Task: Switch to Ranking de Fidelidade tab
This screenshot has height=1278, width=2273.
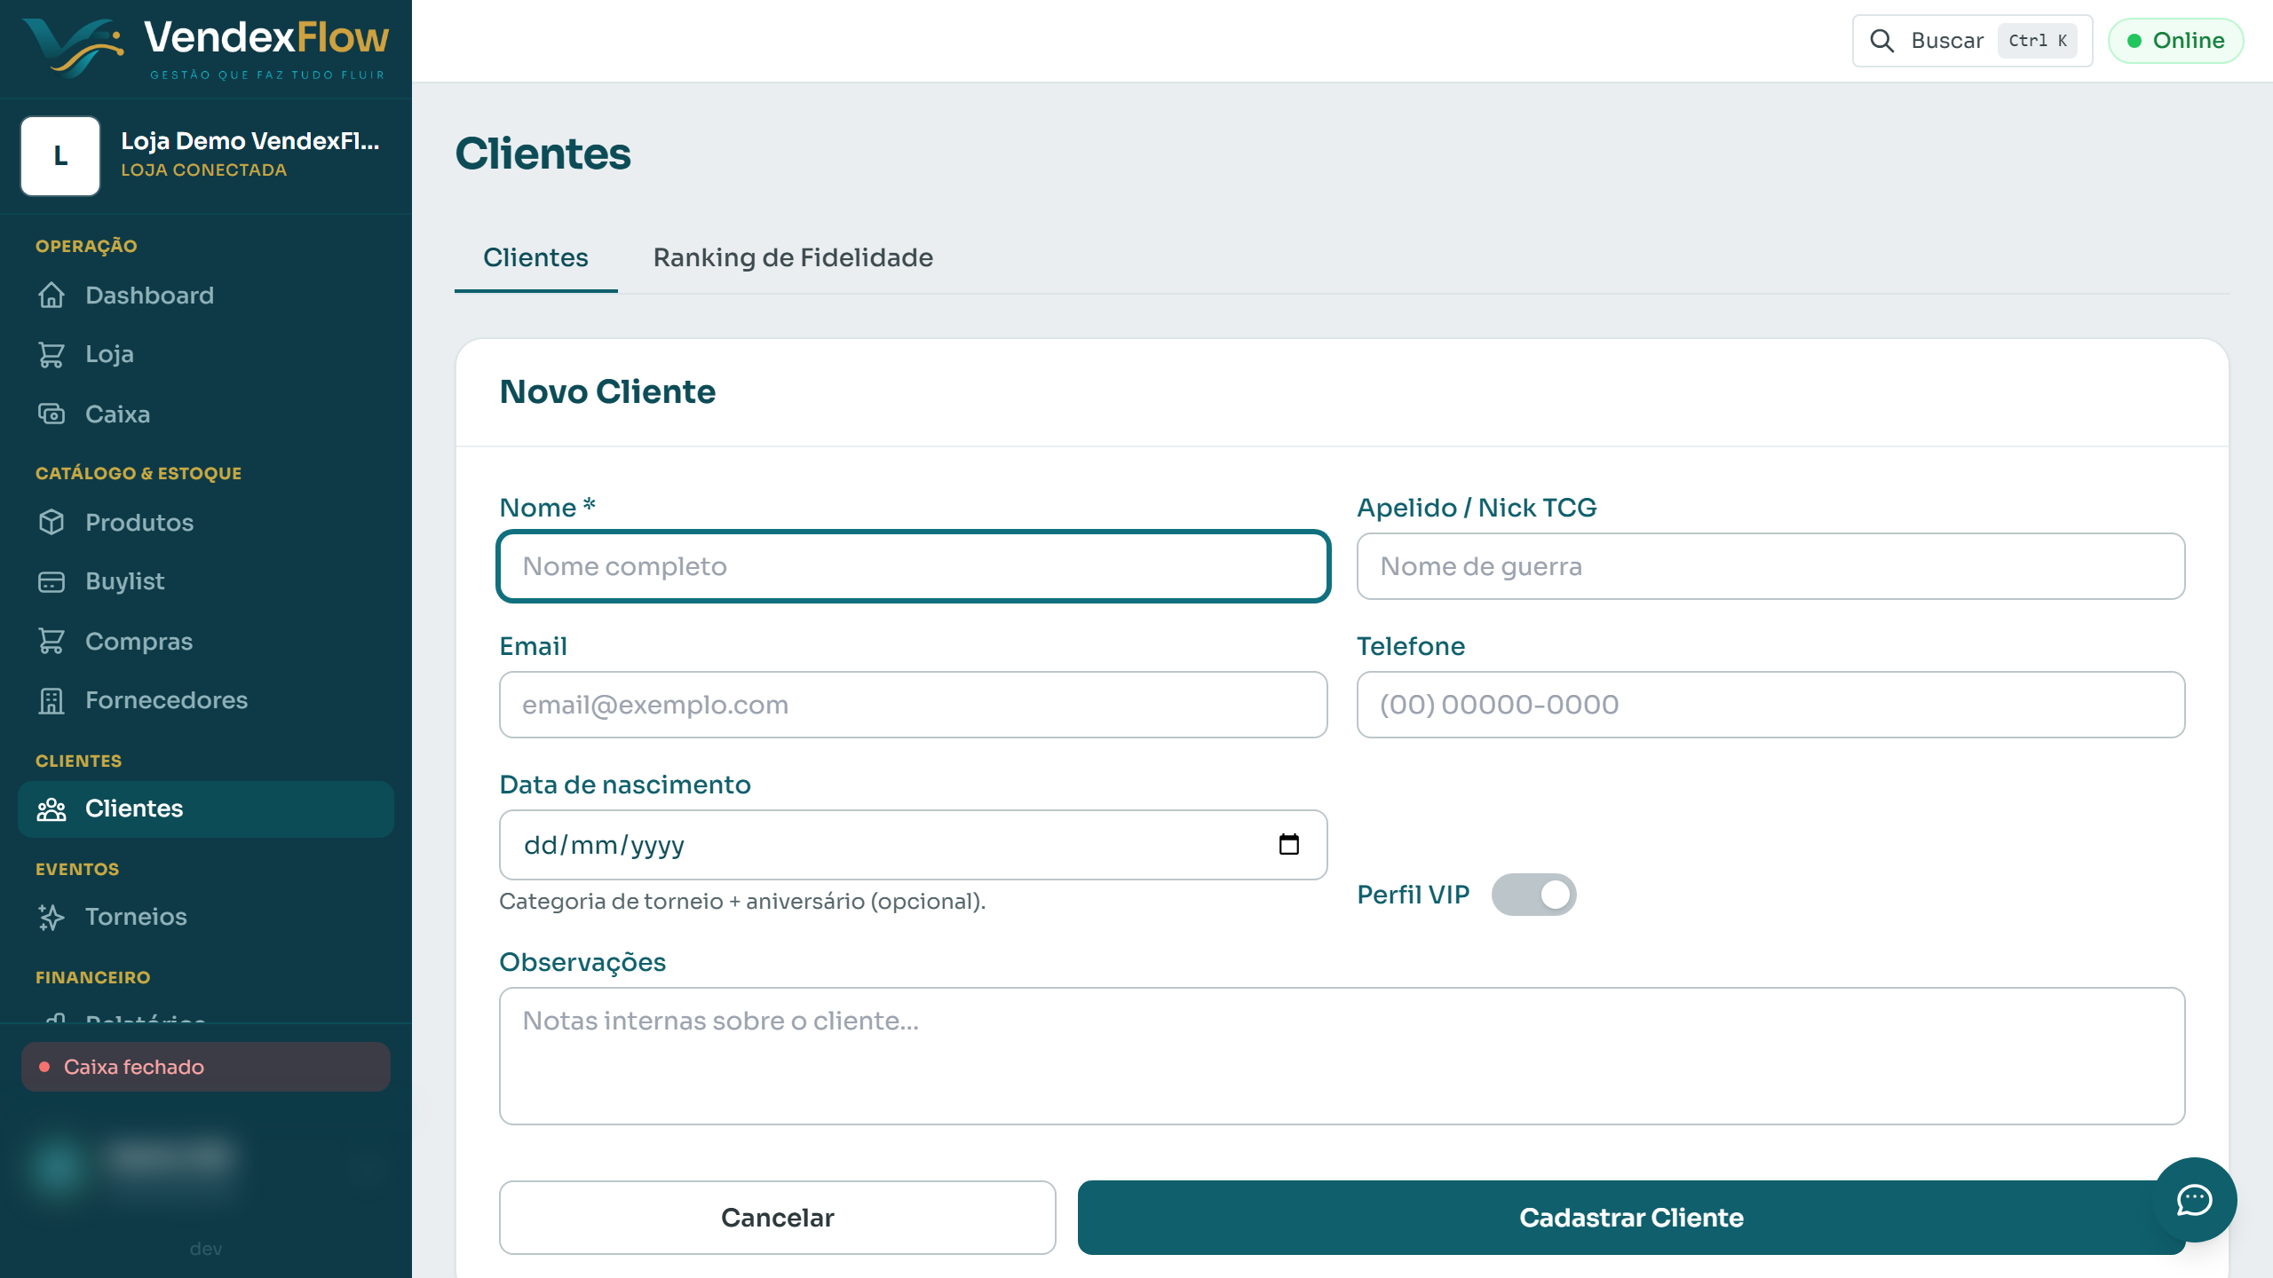Action: 793,257
